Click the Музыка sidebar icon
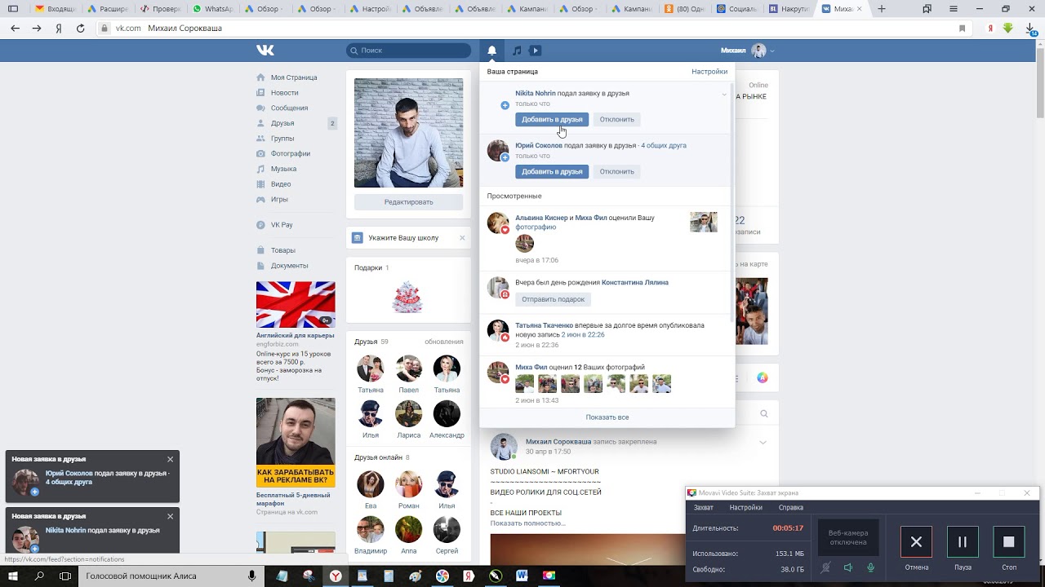Viewport: 1045px width, 587px height. point(261,169)
